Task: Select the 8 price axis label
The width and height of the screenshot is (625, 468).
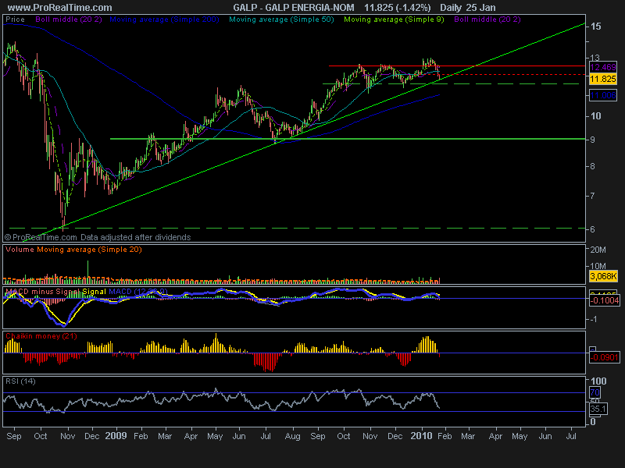Action: [593, 166]
